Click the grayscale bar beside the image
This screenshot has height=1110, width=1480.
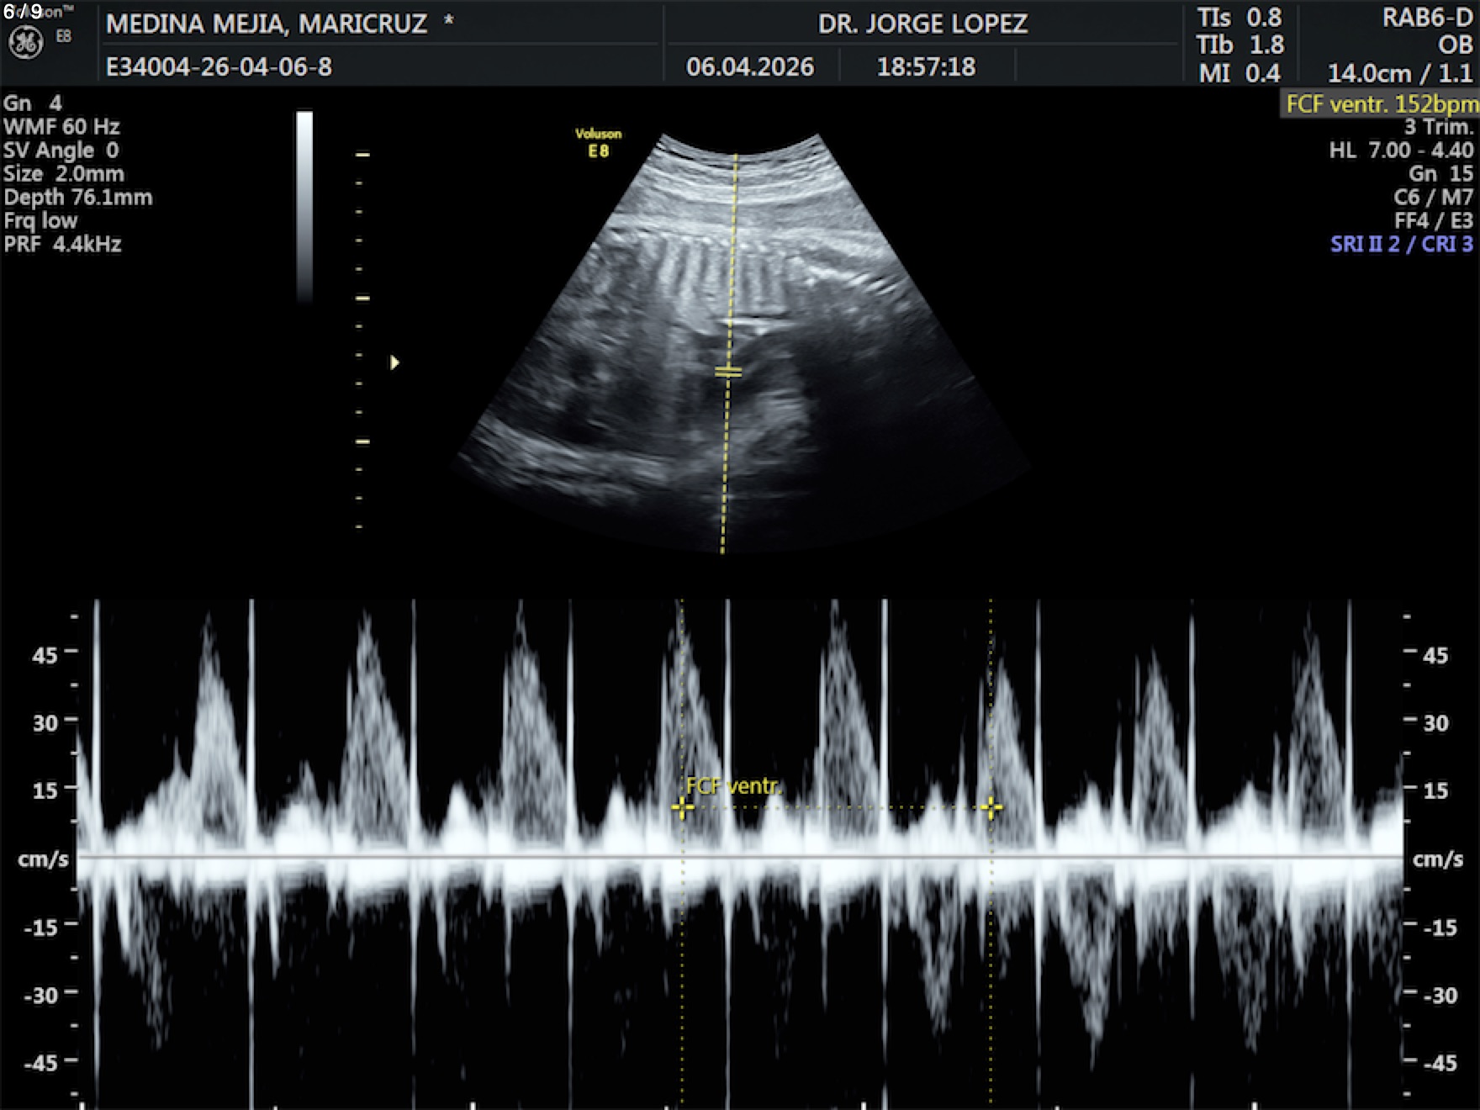(x=304, y=206)
